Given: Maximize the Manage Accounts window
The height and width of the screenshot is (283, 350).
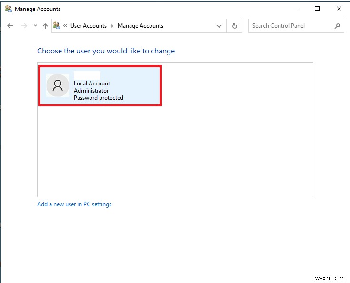Looking at the screenshot, I should pos(317,9).
